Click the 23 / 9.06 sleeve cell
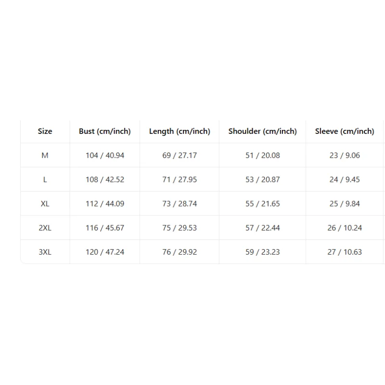 coord(345,155)
